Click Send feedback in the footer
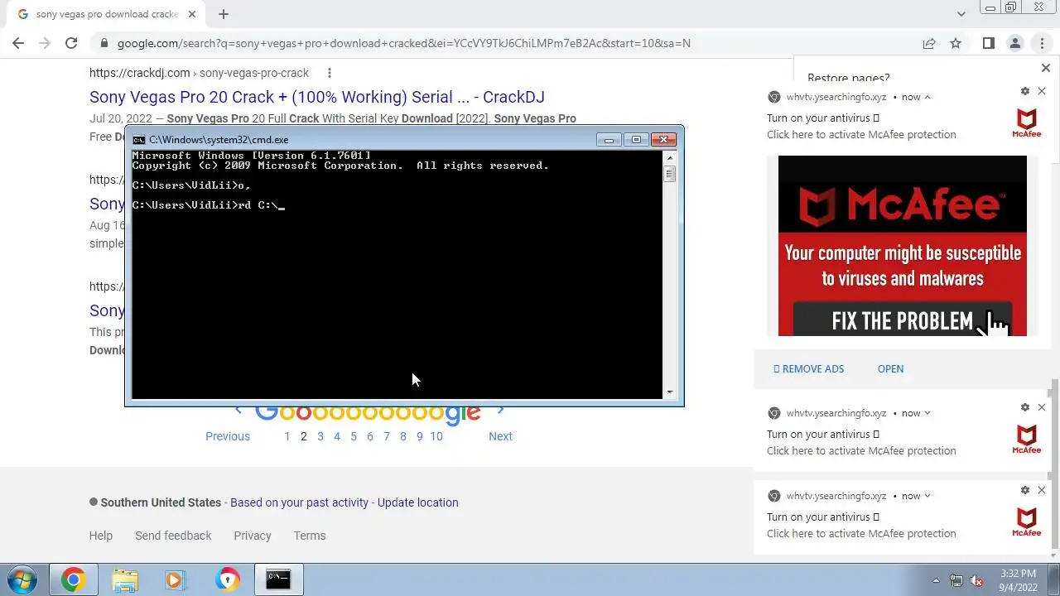This screenshot has height=596, width=1060. [173, 536]
